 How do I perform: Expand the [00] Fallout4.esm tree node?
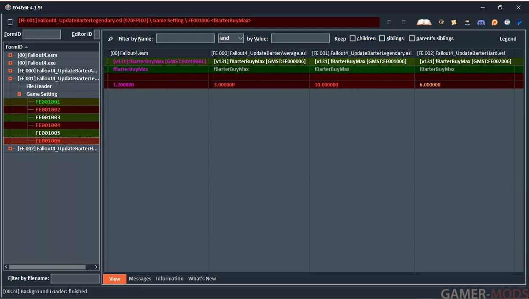tap(10, 55)
